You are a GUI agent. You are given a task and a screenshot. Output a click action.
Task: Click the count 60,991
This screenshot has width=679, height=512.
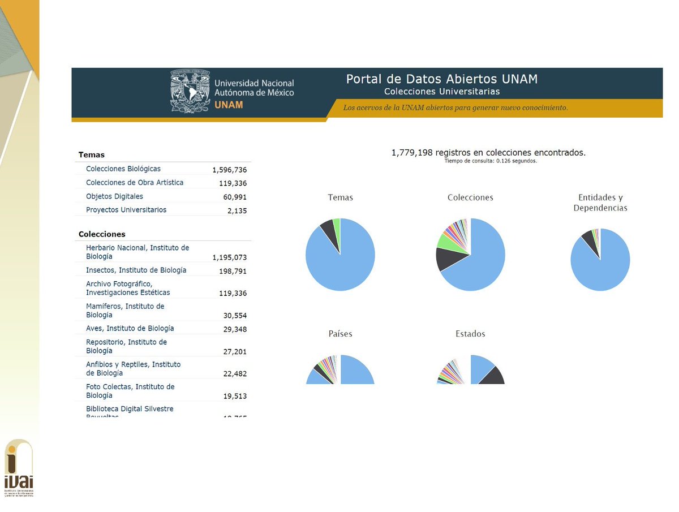(x=235, y=197)
